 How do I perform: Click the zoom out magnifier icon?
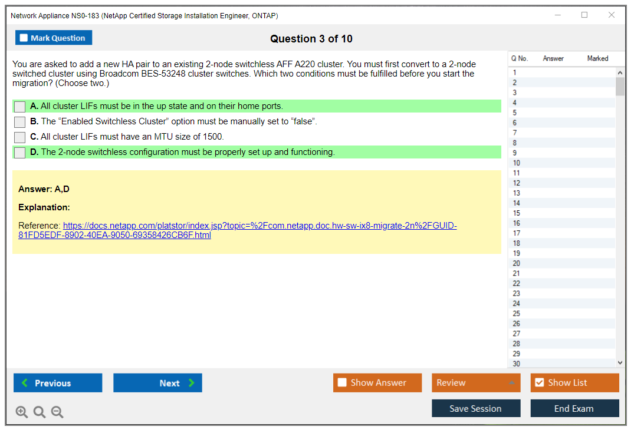point(57,412)
